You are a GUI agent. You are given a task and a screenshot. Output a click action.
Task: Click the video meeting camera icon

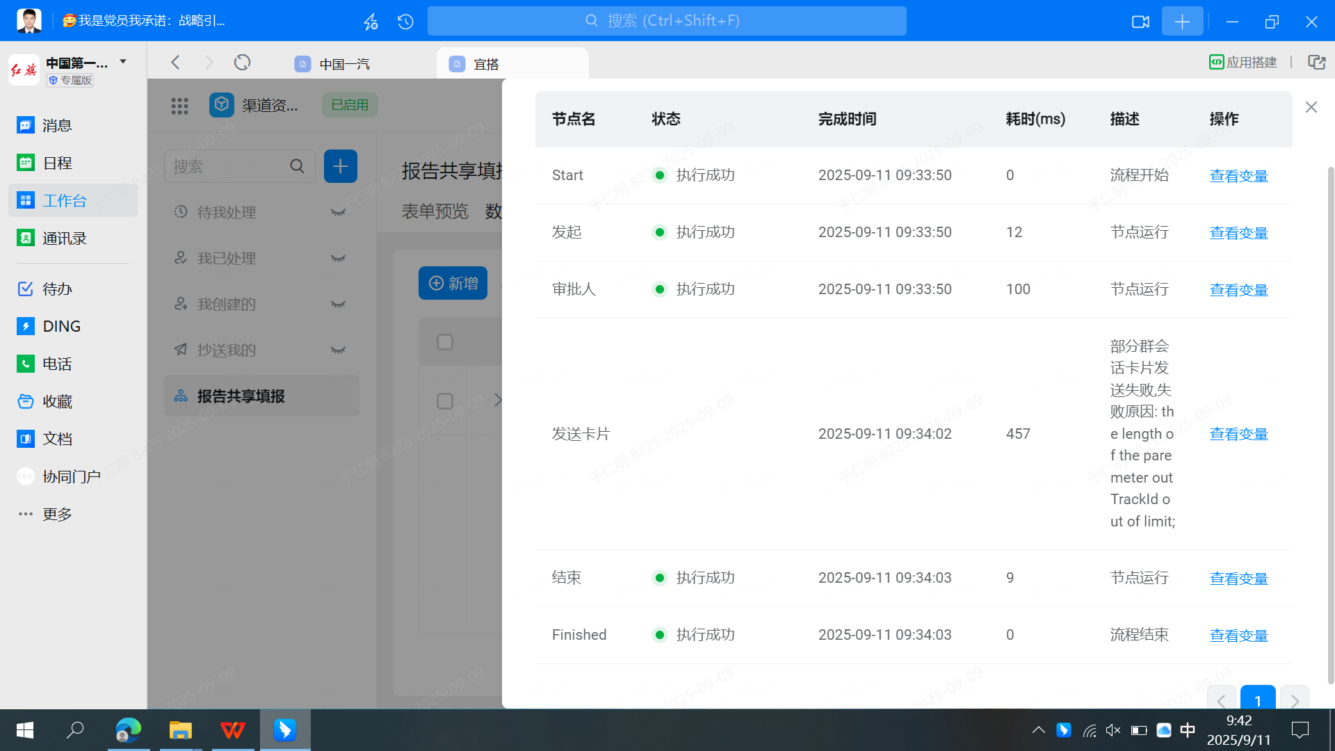(x=1140, y=22)
